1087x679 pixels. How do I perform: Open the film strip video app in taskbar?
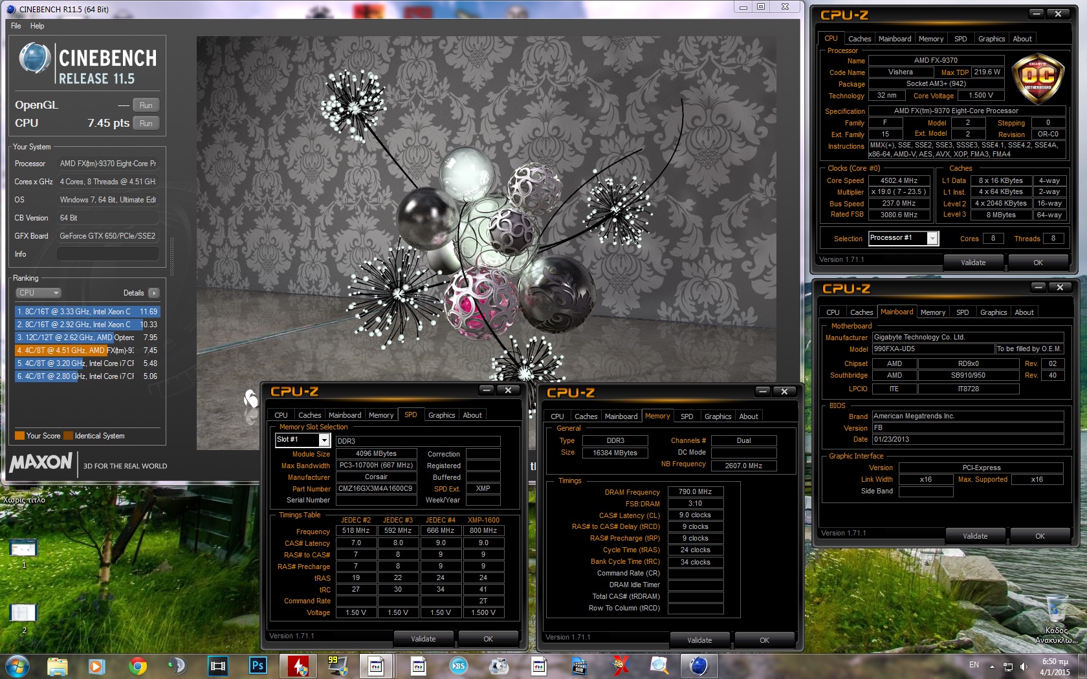pyautogui.click(x=218, y=666)
